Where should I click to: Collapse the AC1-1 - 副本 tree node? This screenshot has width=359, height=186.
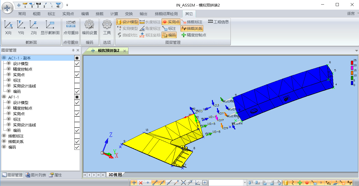tap(4, 58)
